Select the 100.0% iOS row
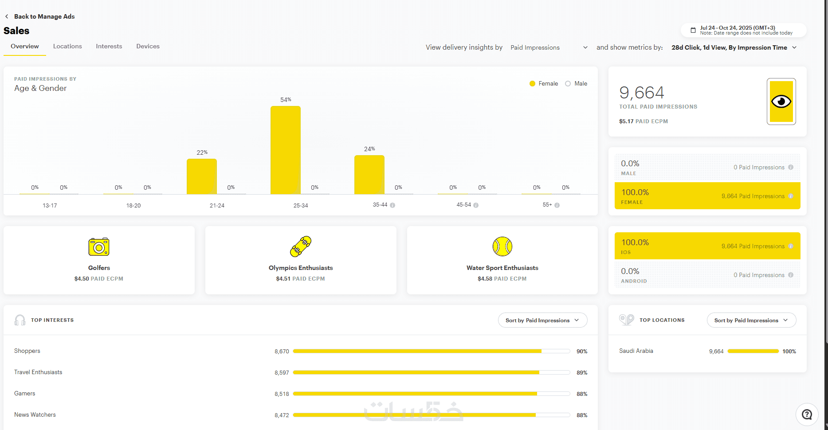 click(707, 246)
